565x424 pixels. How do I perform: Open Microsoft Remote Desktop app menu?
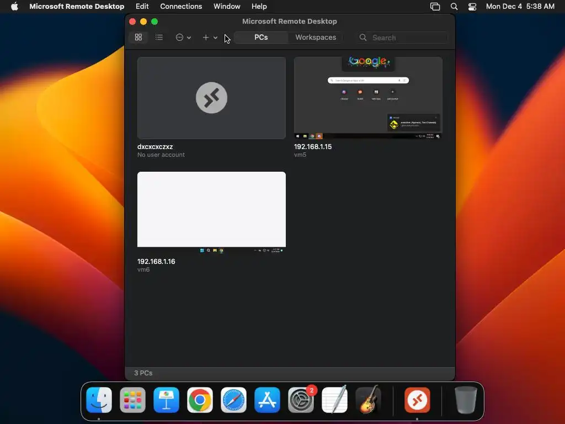click(77, 6)
